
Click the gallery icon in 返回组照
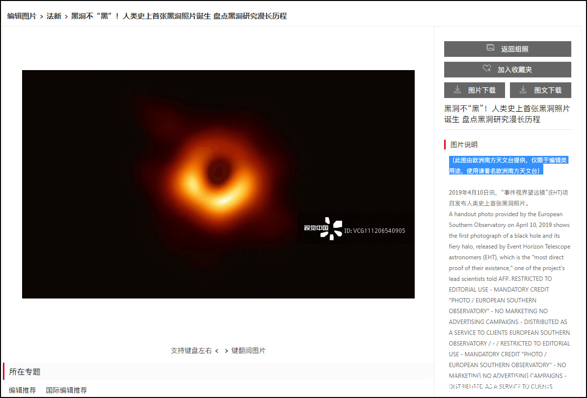point(490,48)
